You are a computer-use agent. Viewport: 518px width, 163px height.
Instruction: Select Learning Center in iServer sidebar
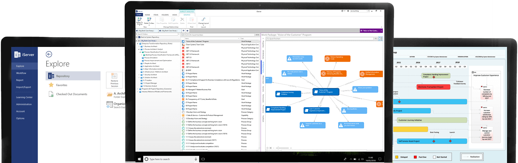click(25, 97)
